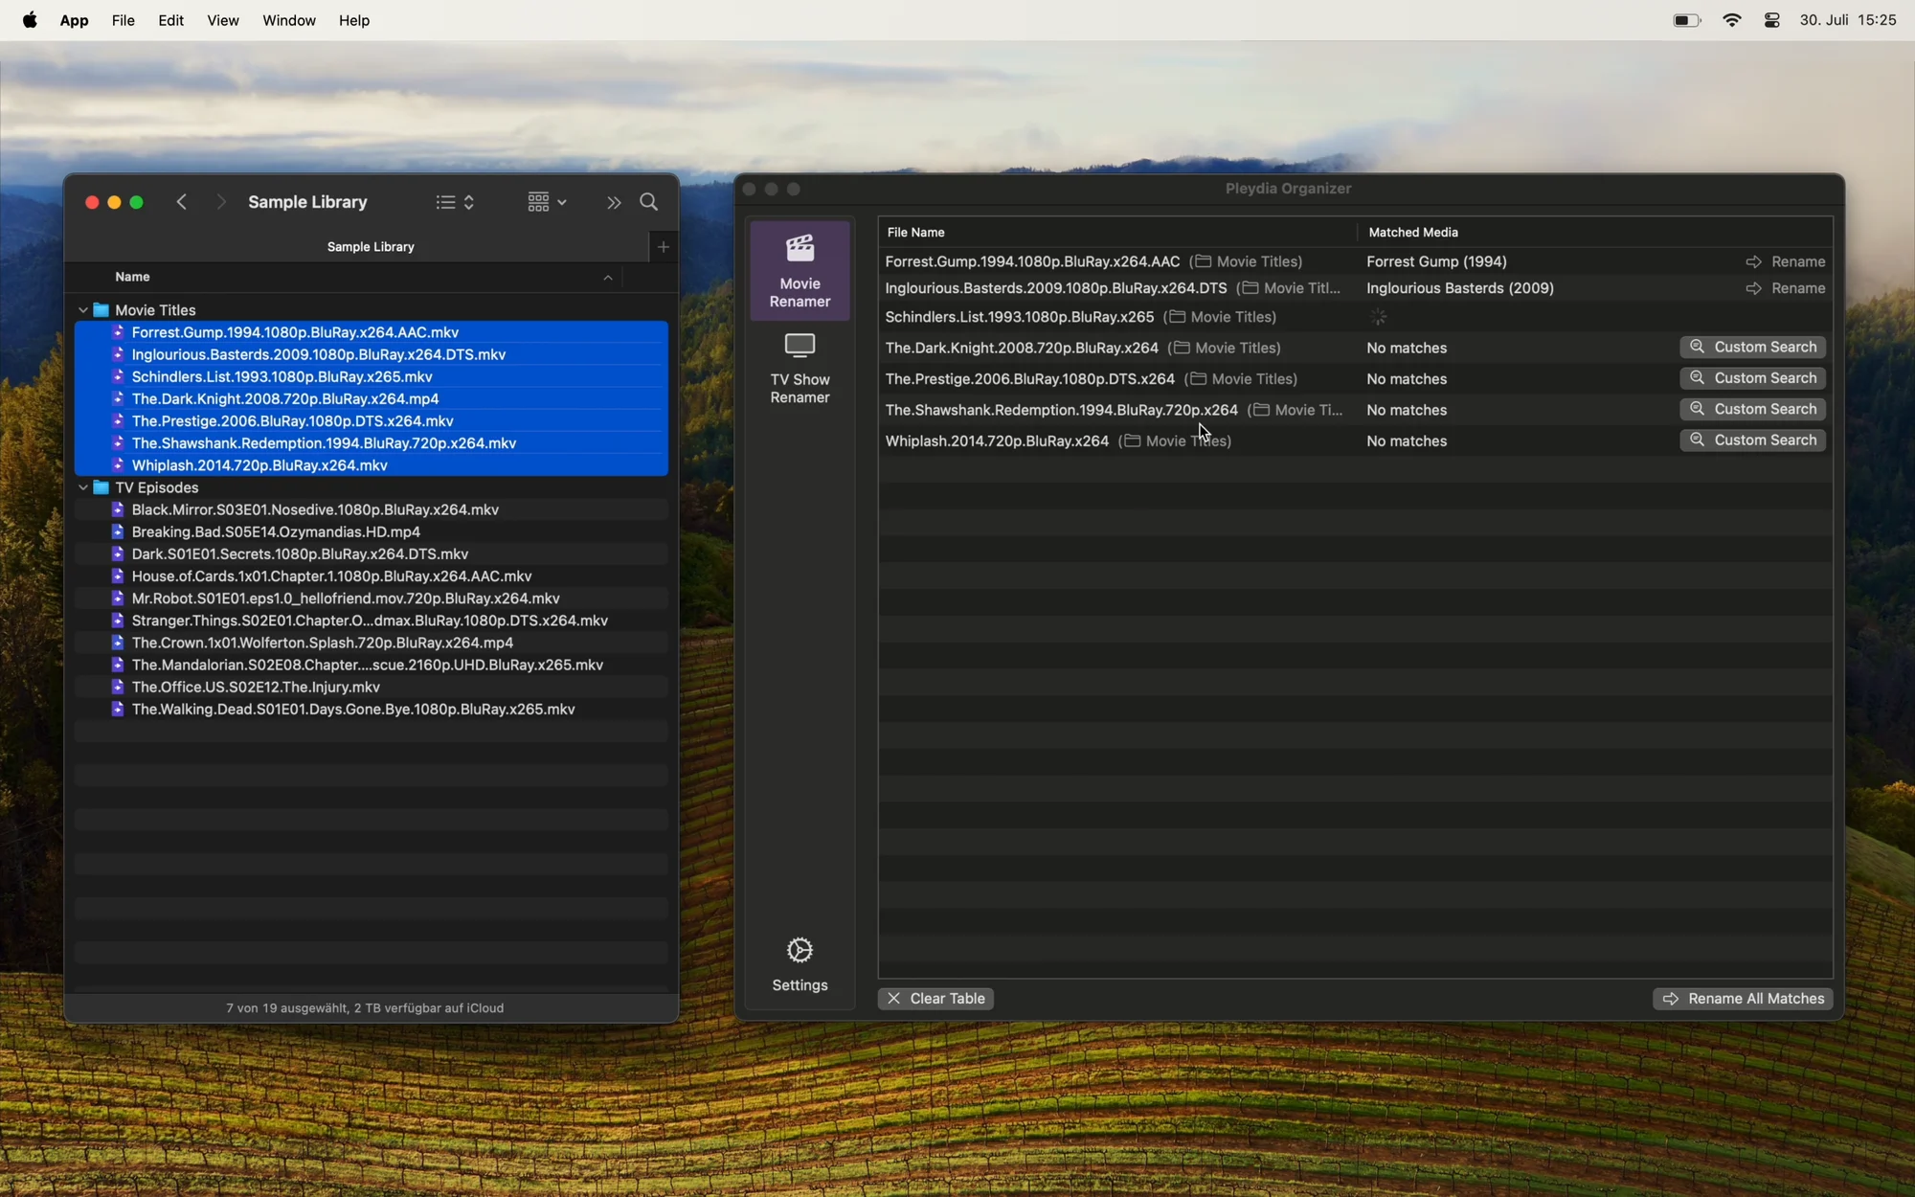The image size is (1915, 1197).
Task: Click the search icon in Sample Library toolbar
Action: [x=649, y=202]
